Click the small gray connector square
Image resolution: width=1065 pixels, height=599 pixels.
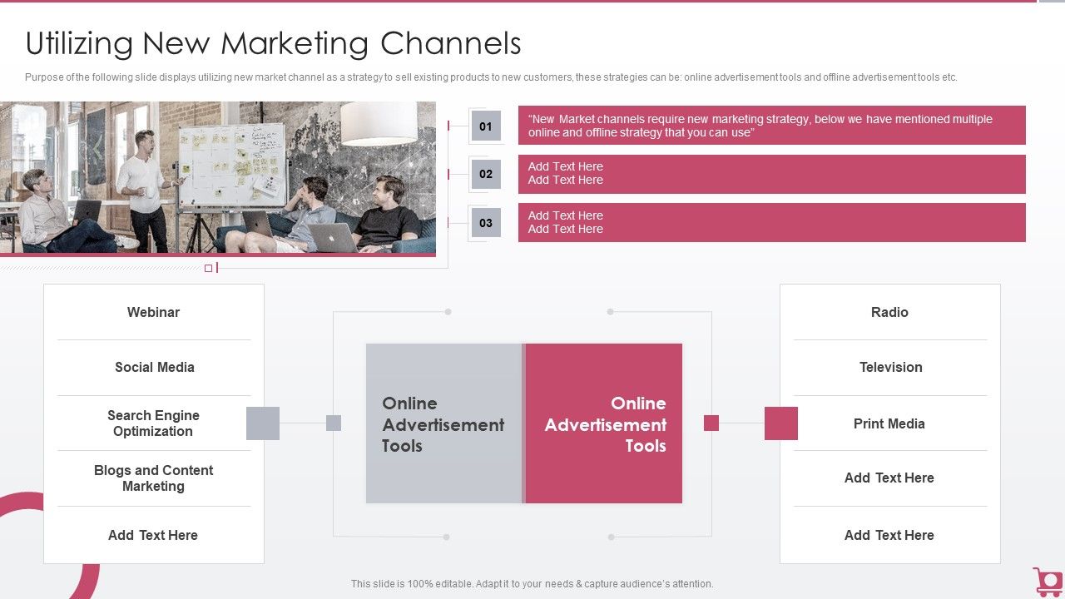click(x=334, y=423)
